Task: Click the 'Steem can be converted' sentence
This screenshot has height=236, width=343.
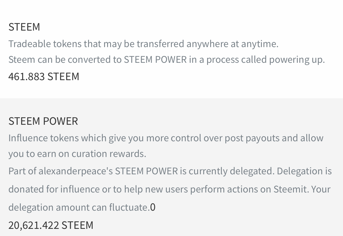Action: (167, 59)
